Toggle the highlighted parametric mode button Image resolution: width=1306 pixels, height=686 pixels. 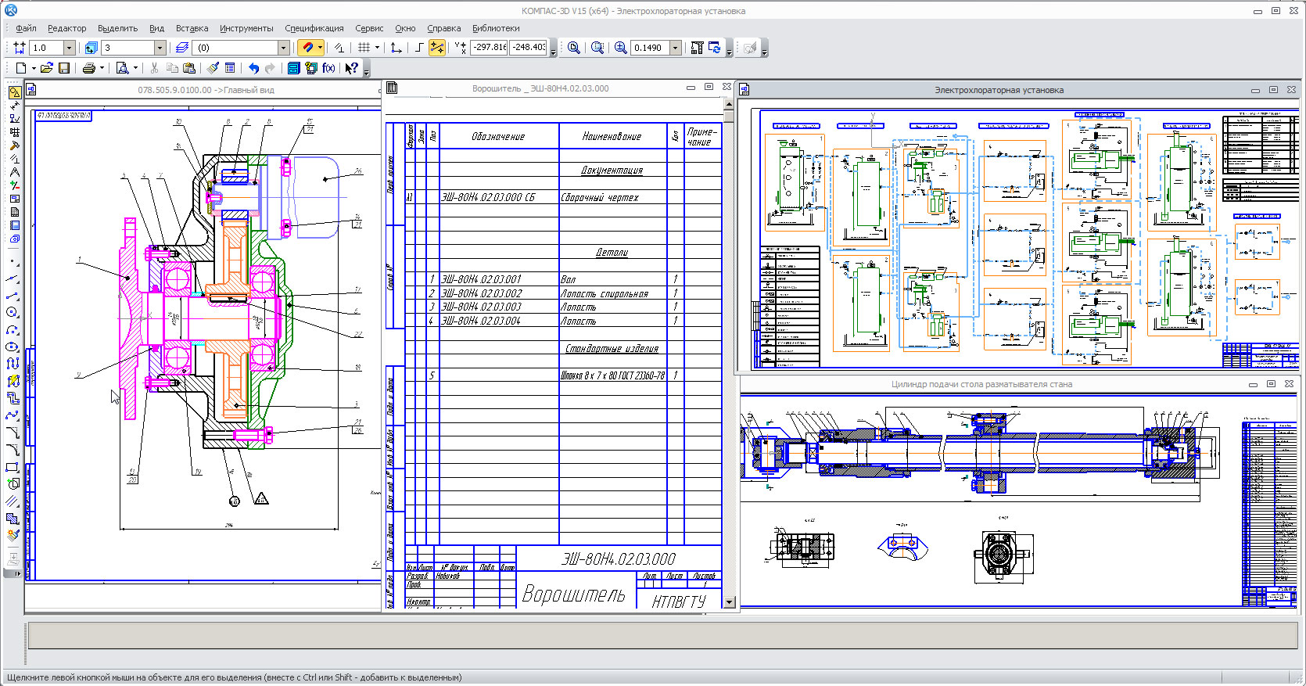click(437, 48)
